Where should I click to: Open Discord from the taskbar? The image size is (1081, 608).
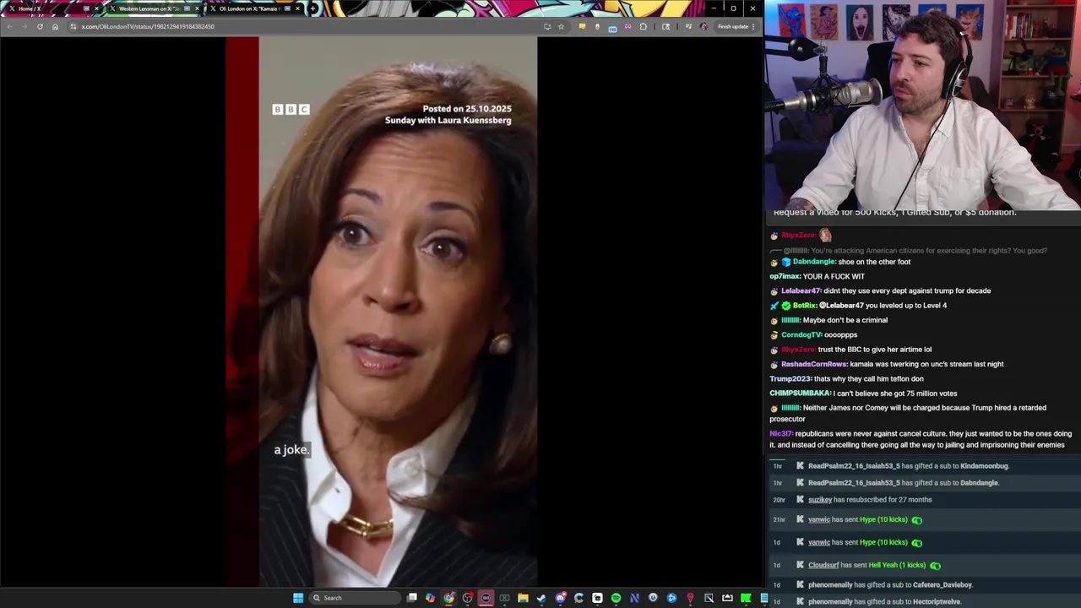point(560,598)
